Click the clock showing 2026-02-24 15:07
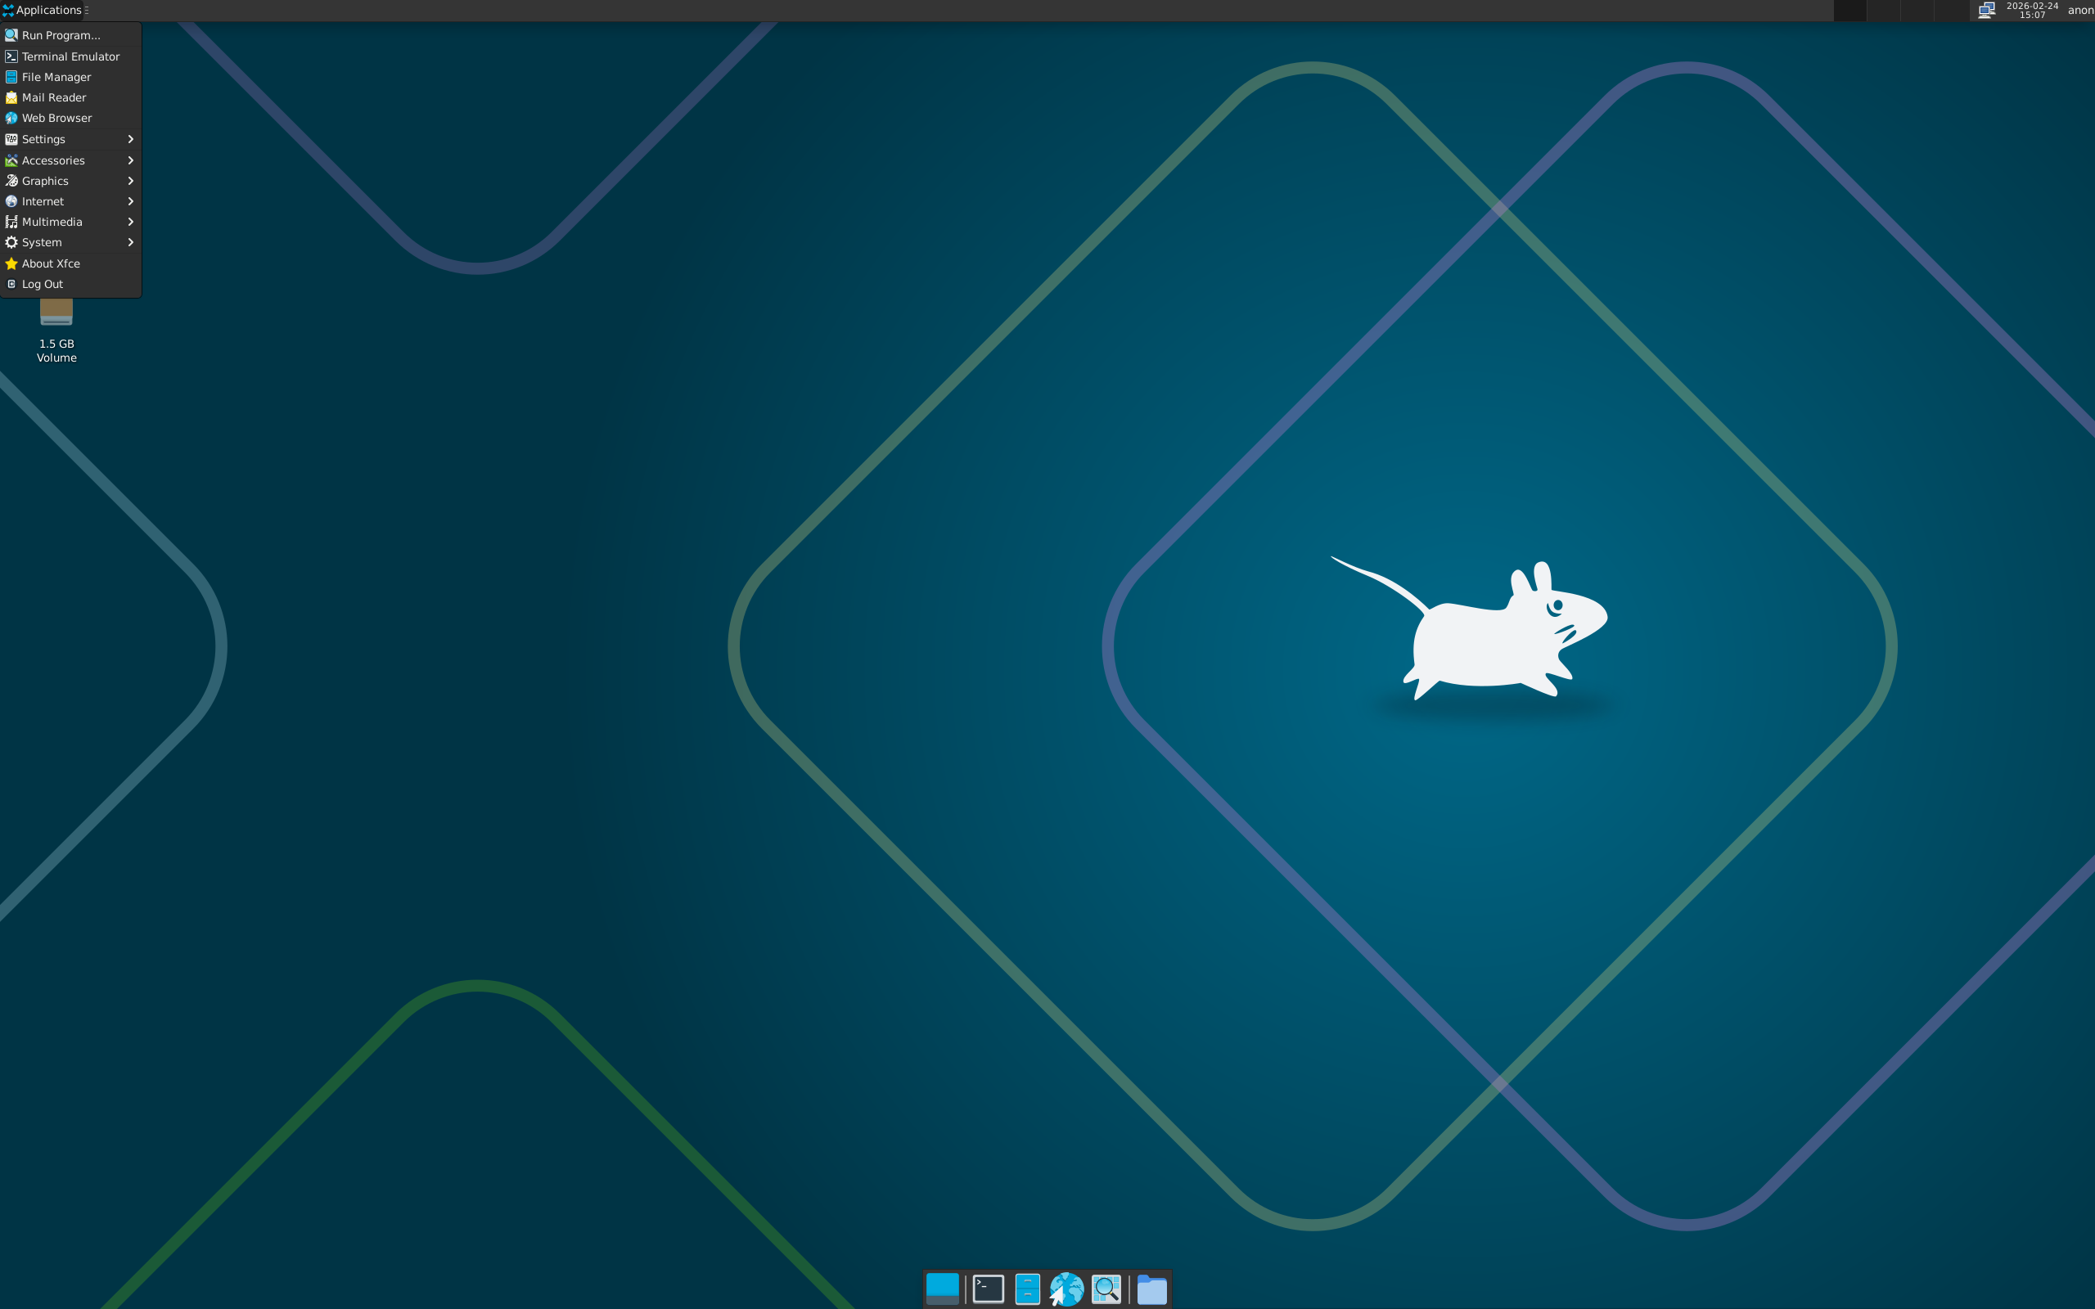 pos(2032,11)
